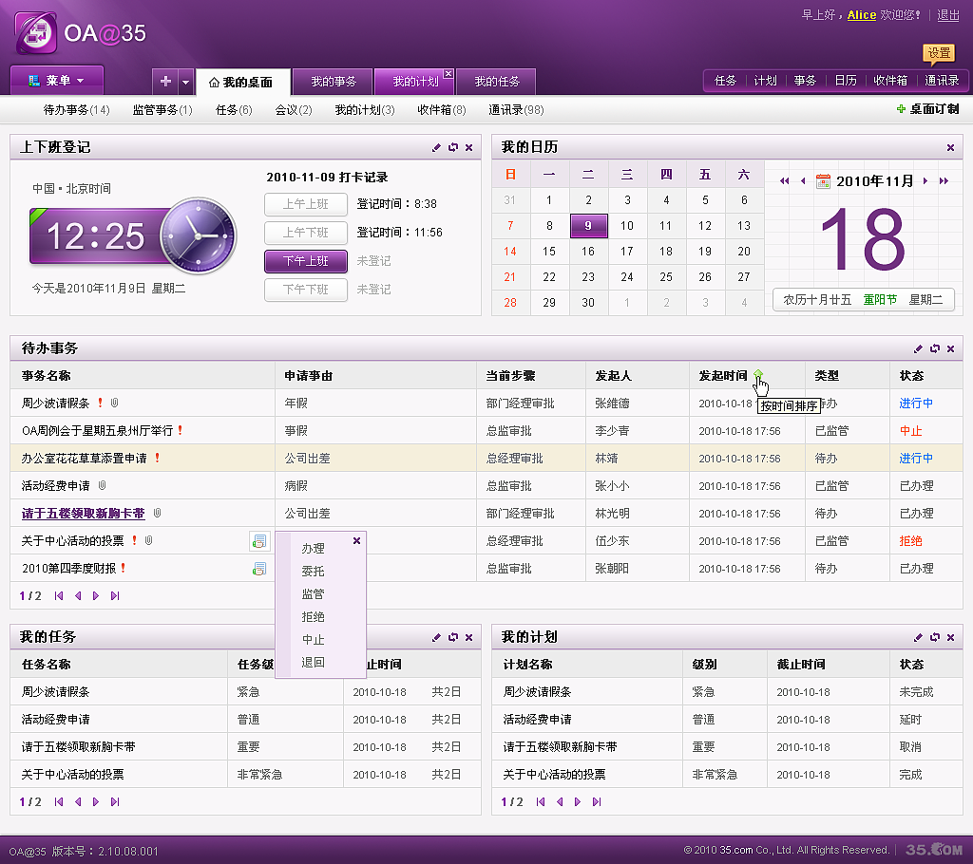Toggle the 下午上班 punch-in button
The image size is (973, 864).
pyautogui.click(x=305, y=260)
